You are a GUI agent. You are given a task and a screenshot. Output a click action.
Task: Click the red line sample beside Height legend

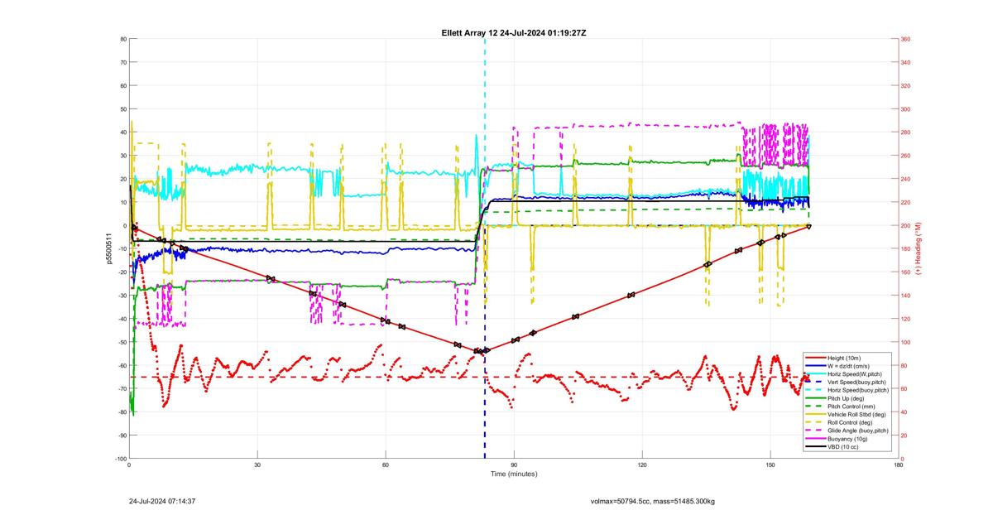click(815, 358)
